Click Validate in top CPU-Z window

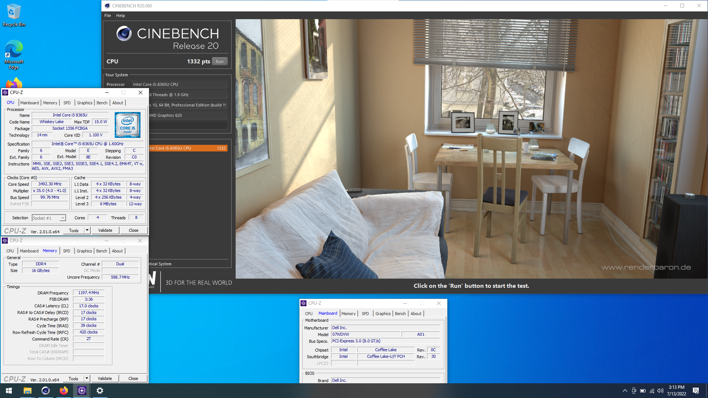[105, 231]
